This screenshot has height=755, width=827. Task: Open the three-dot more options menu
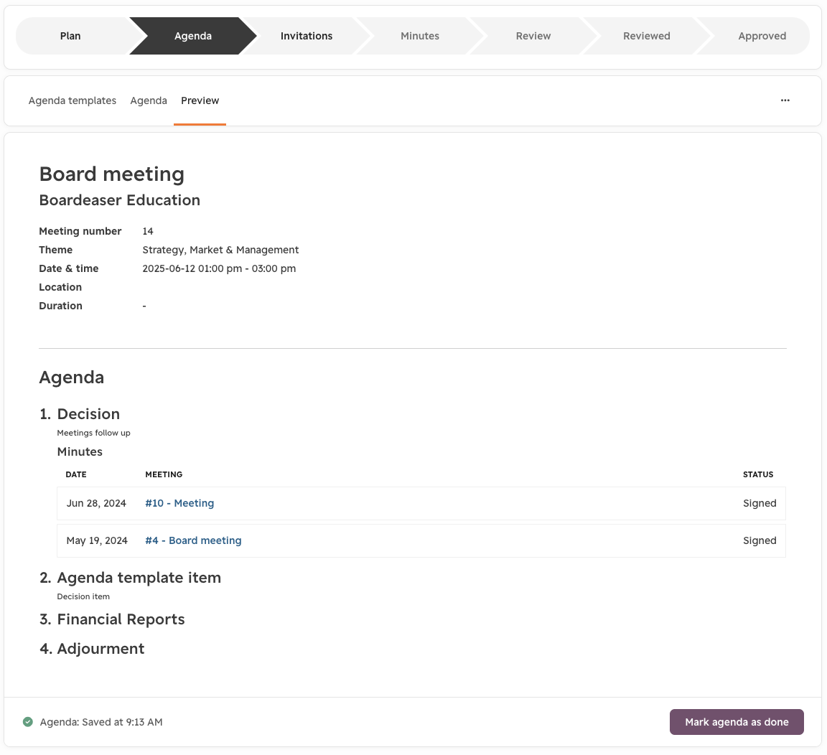point(785,100)
